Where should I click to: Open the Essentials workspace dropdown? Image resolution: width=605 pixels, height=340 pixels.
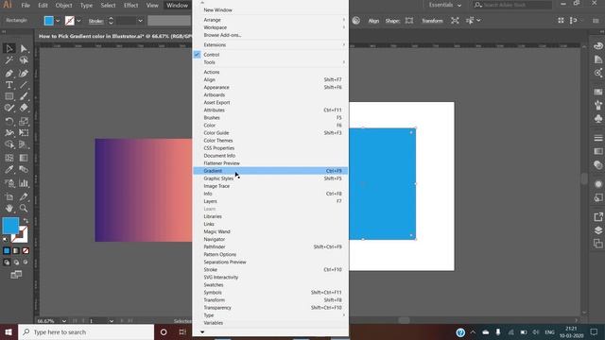point(445,5)
